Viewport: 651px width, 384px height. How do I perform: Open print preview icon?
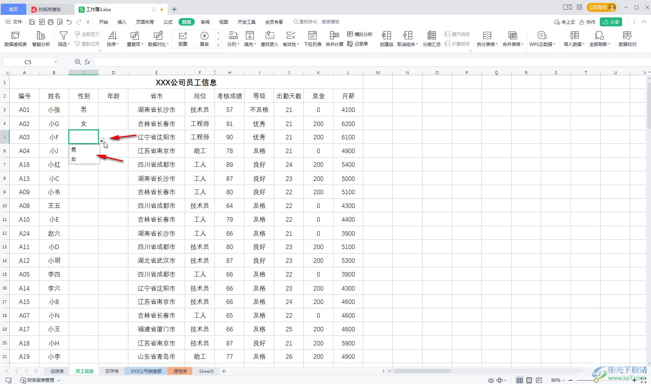click(x=60, y=22)
